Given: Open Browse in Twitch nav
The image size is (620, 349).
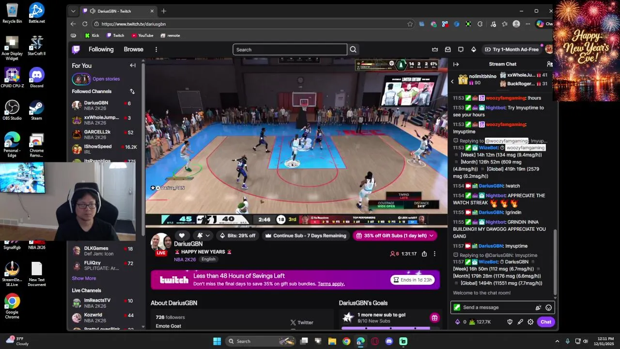Looking at the screenshot, I should [x=134, y=49].
